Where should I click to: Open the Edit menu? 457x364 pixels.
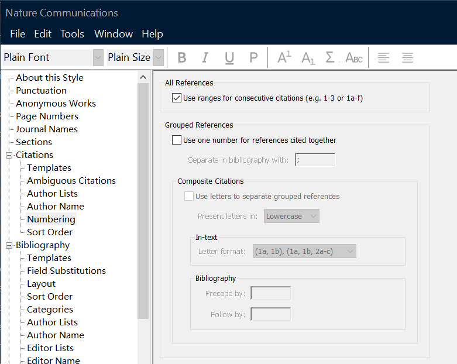(43, 34)
